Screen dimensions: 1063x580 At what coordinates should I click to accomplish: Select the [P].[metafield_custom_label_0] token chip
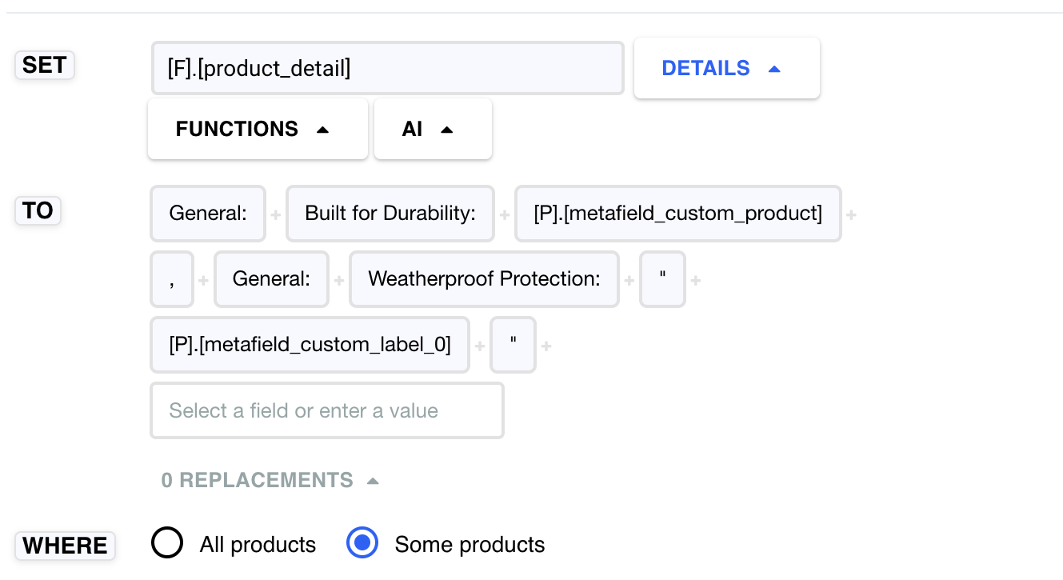click(310, 345)
